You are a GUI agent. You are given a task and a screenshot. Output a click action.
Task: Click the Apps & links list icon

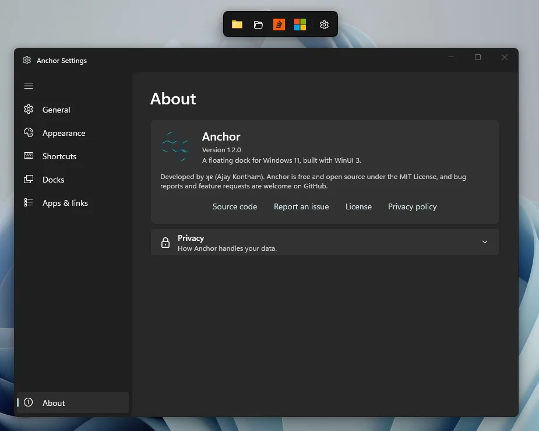(x=29, y=202)
